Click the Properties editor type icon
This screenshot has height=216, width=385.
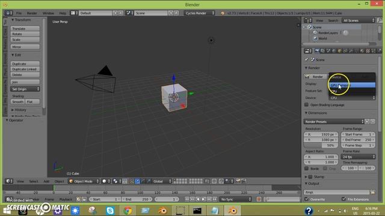[x=307, y=50]
